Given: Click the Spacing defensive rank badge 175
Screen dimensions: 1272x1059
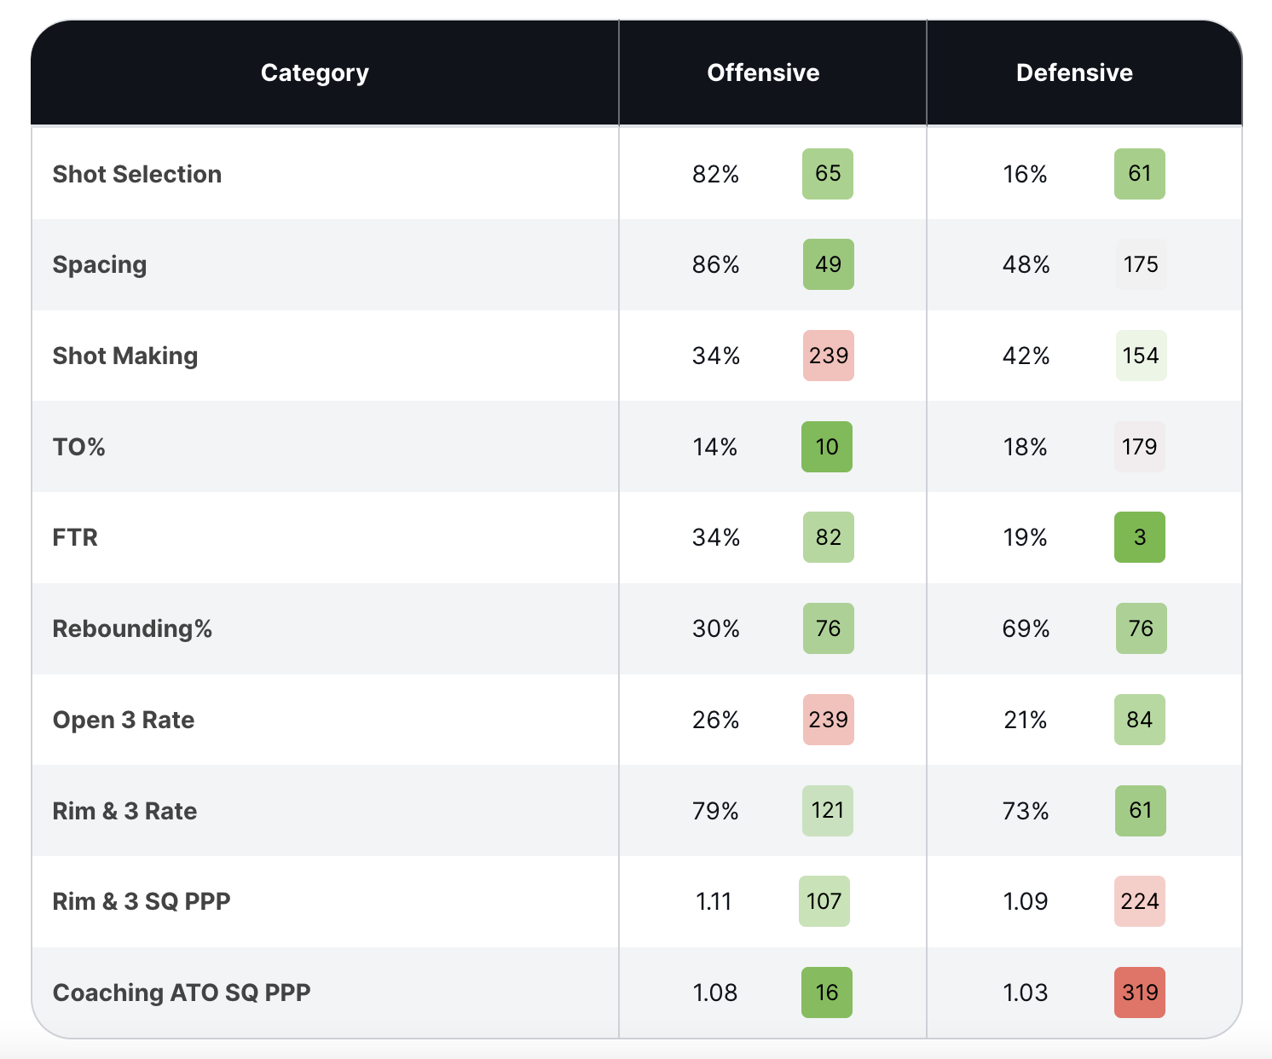Looking at the screenshot, I should tap(1141, 264).
